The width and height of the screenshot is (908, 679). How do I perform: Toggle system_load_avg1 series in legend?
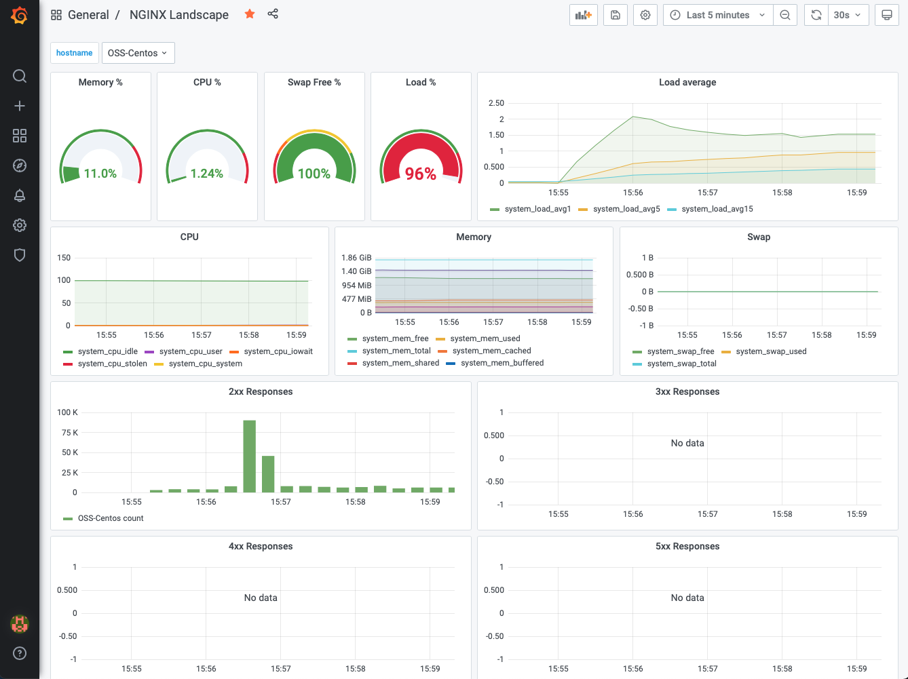coord(537,209)
